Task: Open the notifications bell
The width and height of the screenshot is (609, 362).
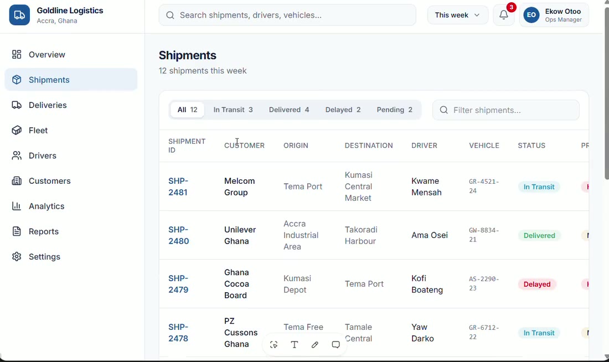Action: click(x=504, y=15)
